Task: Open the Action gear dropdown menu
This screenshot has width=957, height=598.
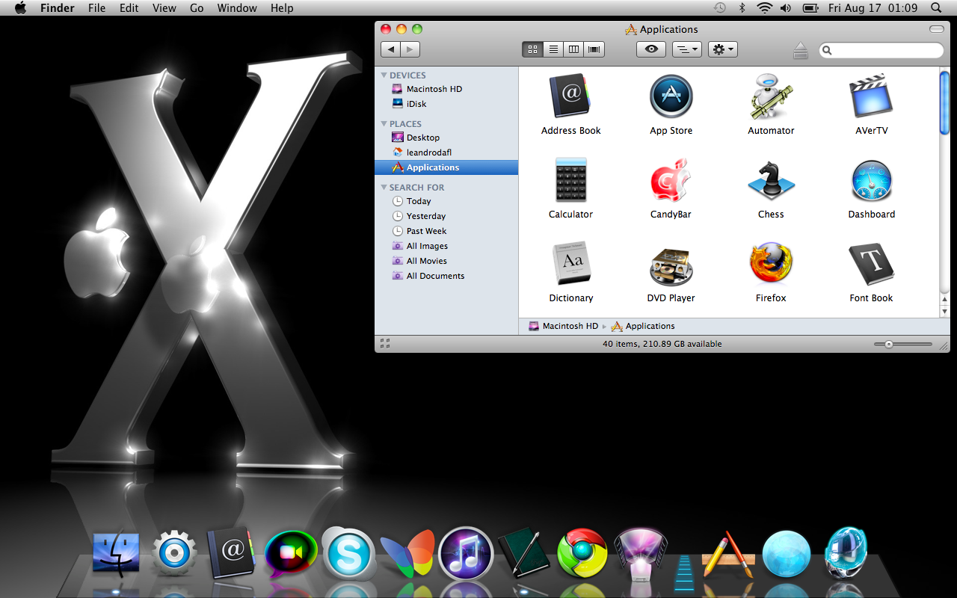Action: click(x=722, y=49)
